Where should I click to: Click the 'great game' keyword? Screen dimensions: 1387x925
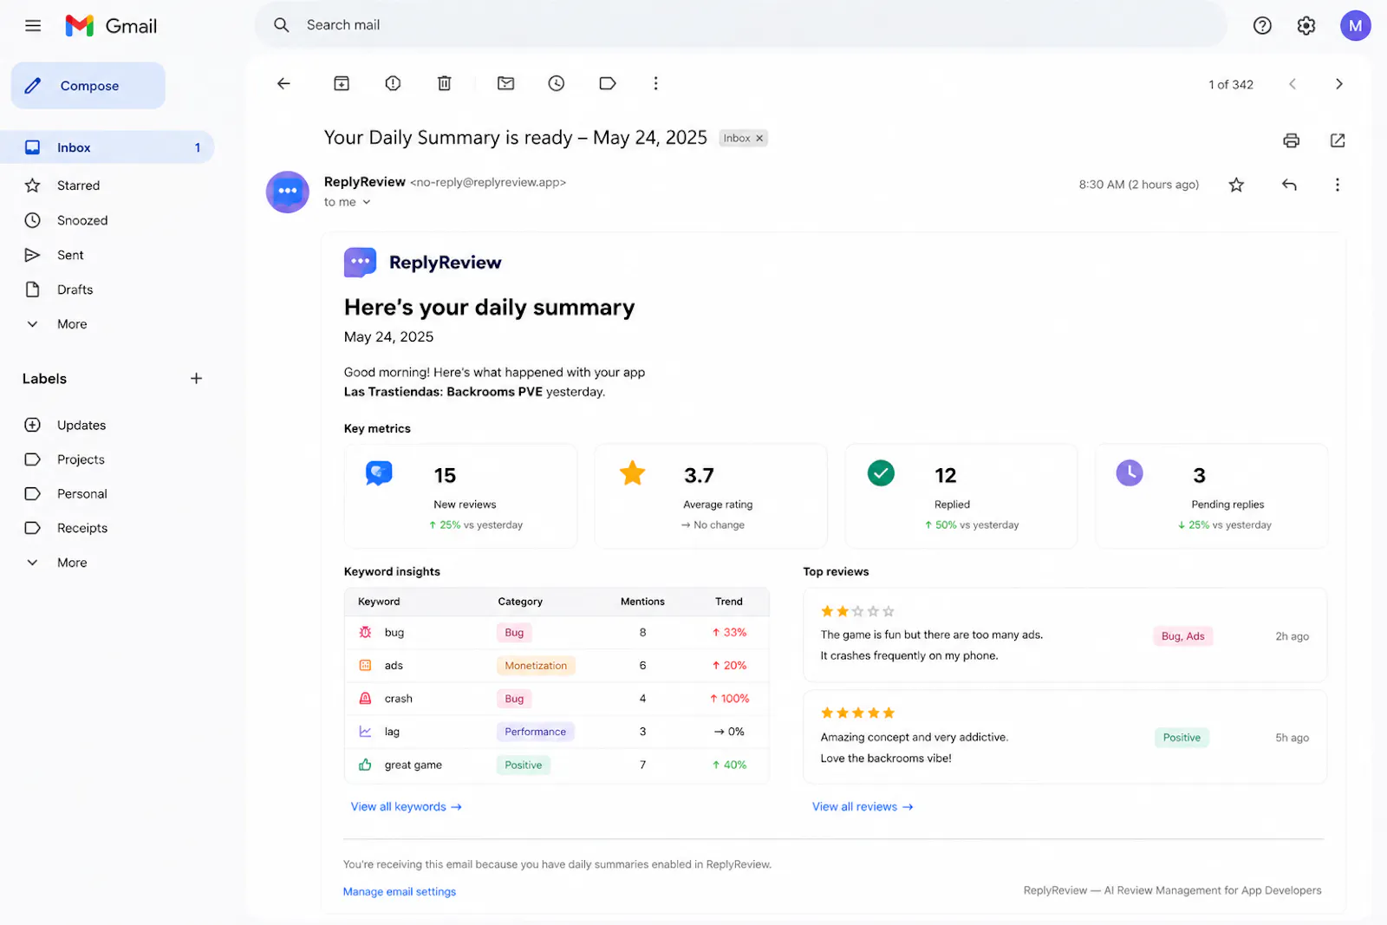click(413, 765)
